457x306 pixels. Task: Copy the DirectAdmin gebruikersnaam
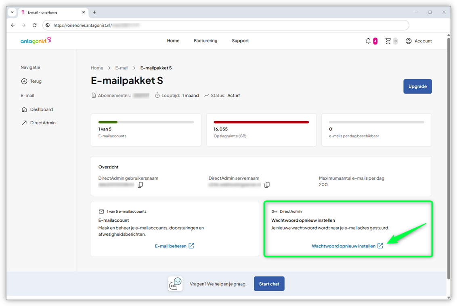coord(140,185)
